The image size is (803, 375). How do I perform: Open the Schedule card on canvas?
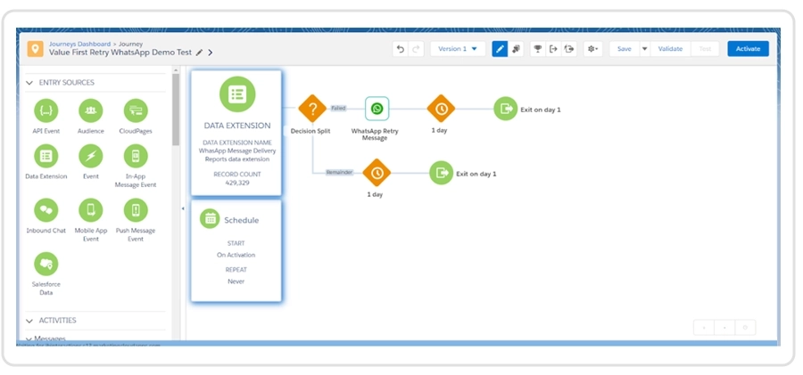point(236,250)
